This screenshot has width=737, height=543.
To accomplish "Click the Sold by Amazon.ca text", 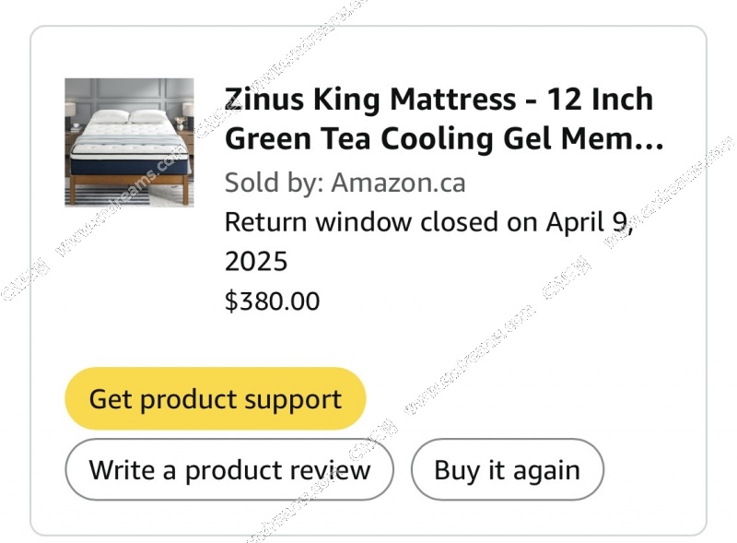I will pos(345,183).
